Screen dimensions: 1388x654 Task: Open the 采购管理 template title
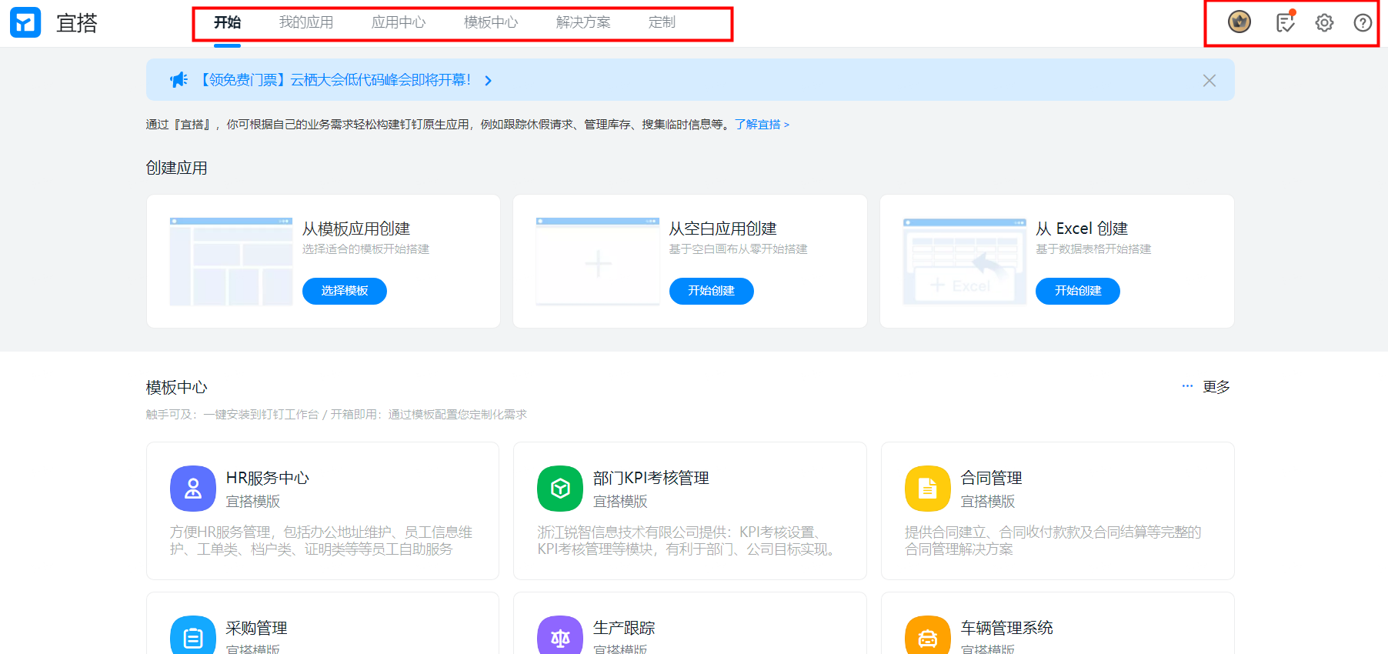click(x=256, y=628)
